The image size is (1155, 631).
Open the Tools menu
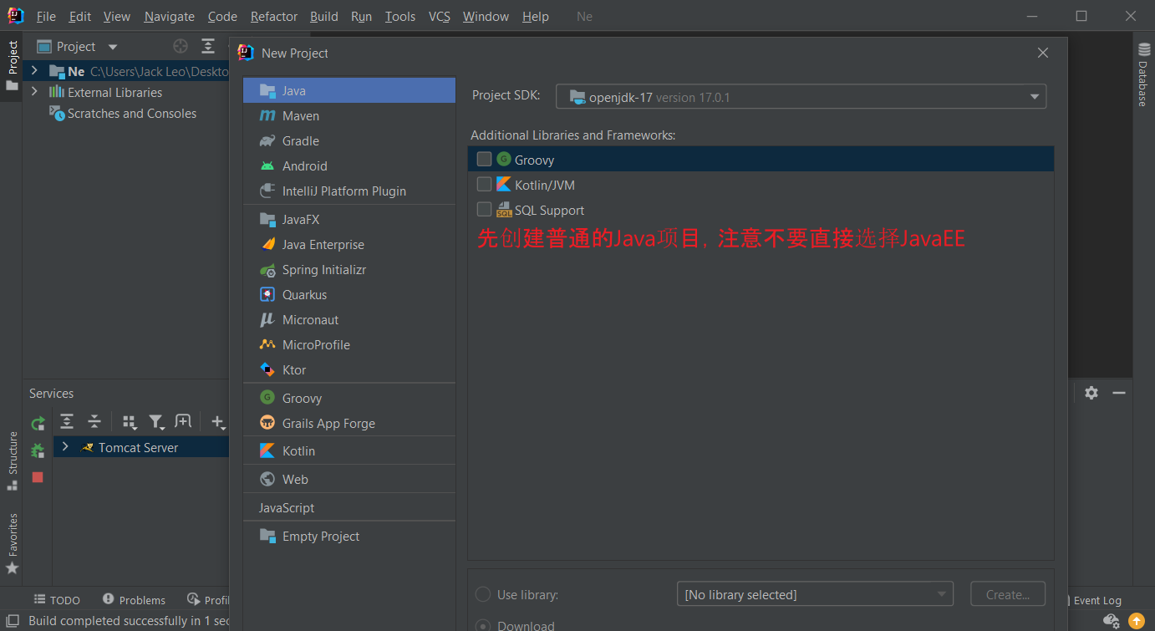(x=400, y=16)
